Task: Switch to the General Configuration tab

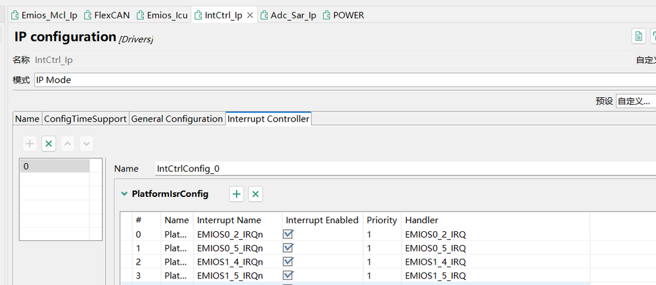Action: point(177,119)
